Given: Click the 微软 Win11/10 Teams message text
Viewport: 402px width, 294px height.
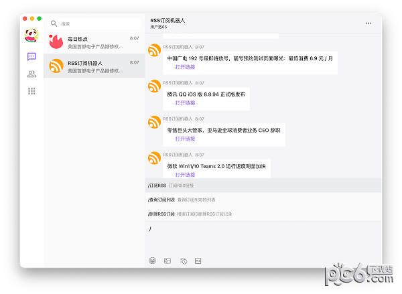Looking at the screenshot, I should point(216,166).
